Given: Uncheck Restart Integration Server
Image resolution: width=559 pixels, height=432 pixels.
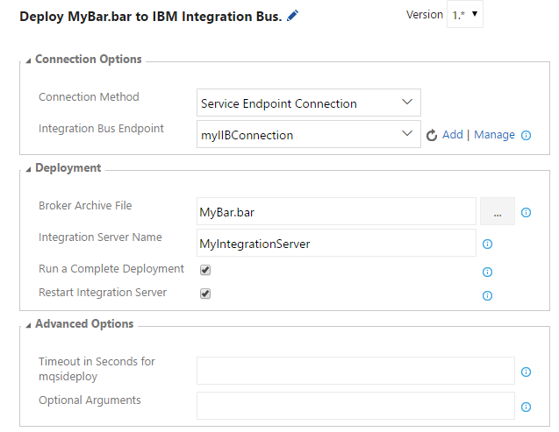Looking at the screenshot, I should point(205,294).
